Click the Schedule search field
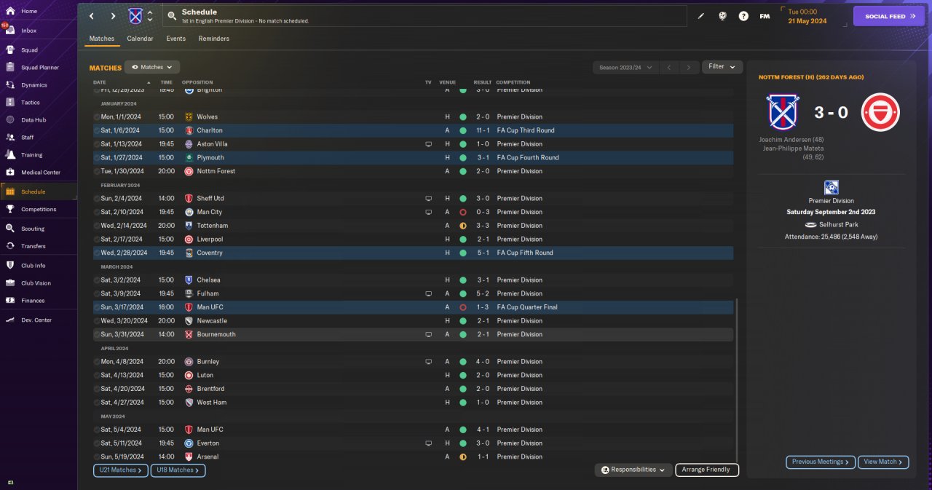Image resolution: width=932 pixels, height=490 pixels. click(x=426, y=16)
